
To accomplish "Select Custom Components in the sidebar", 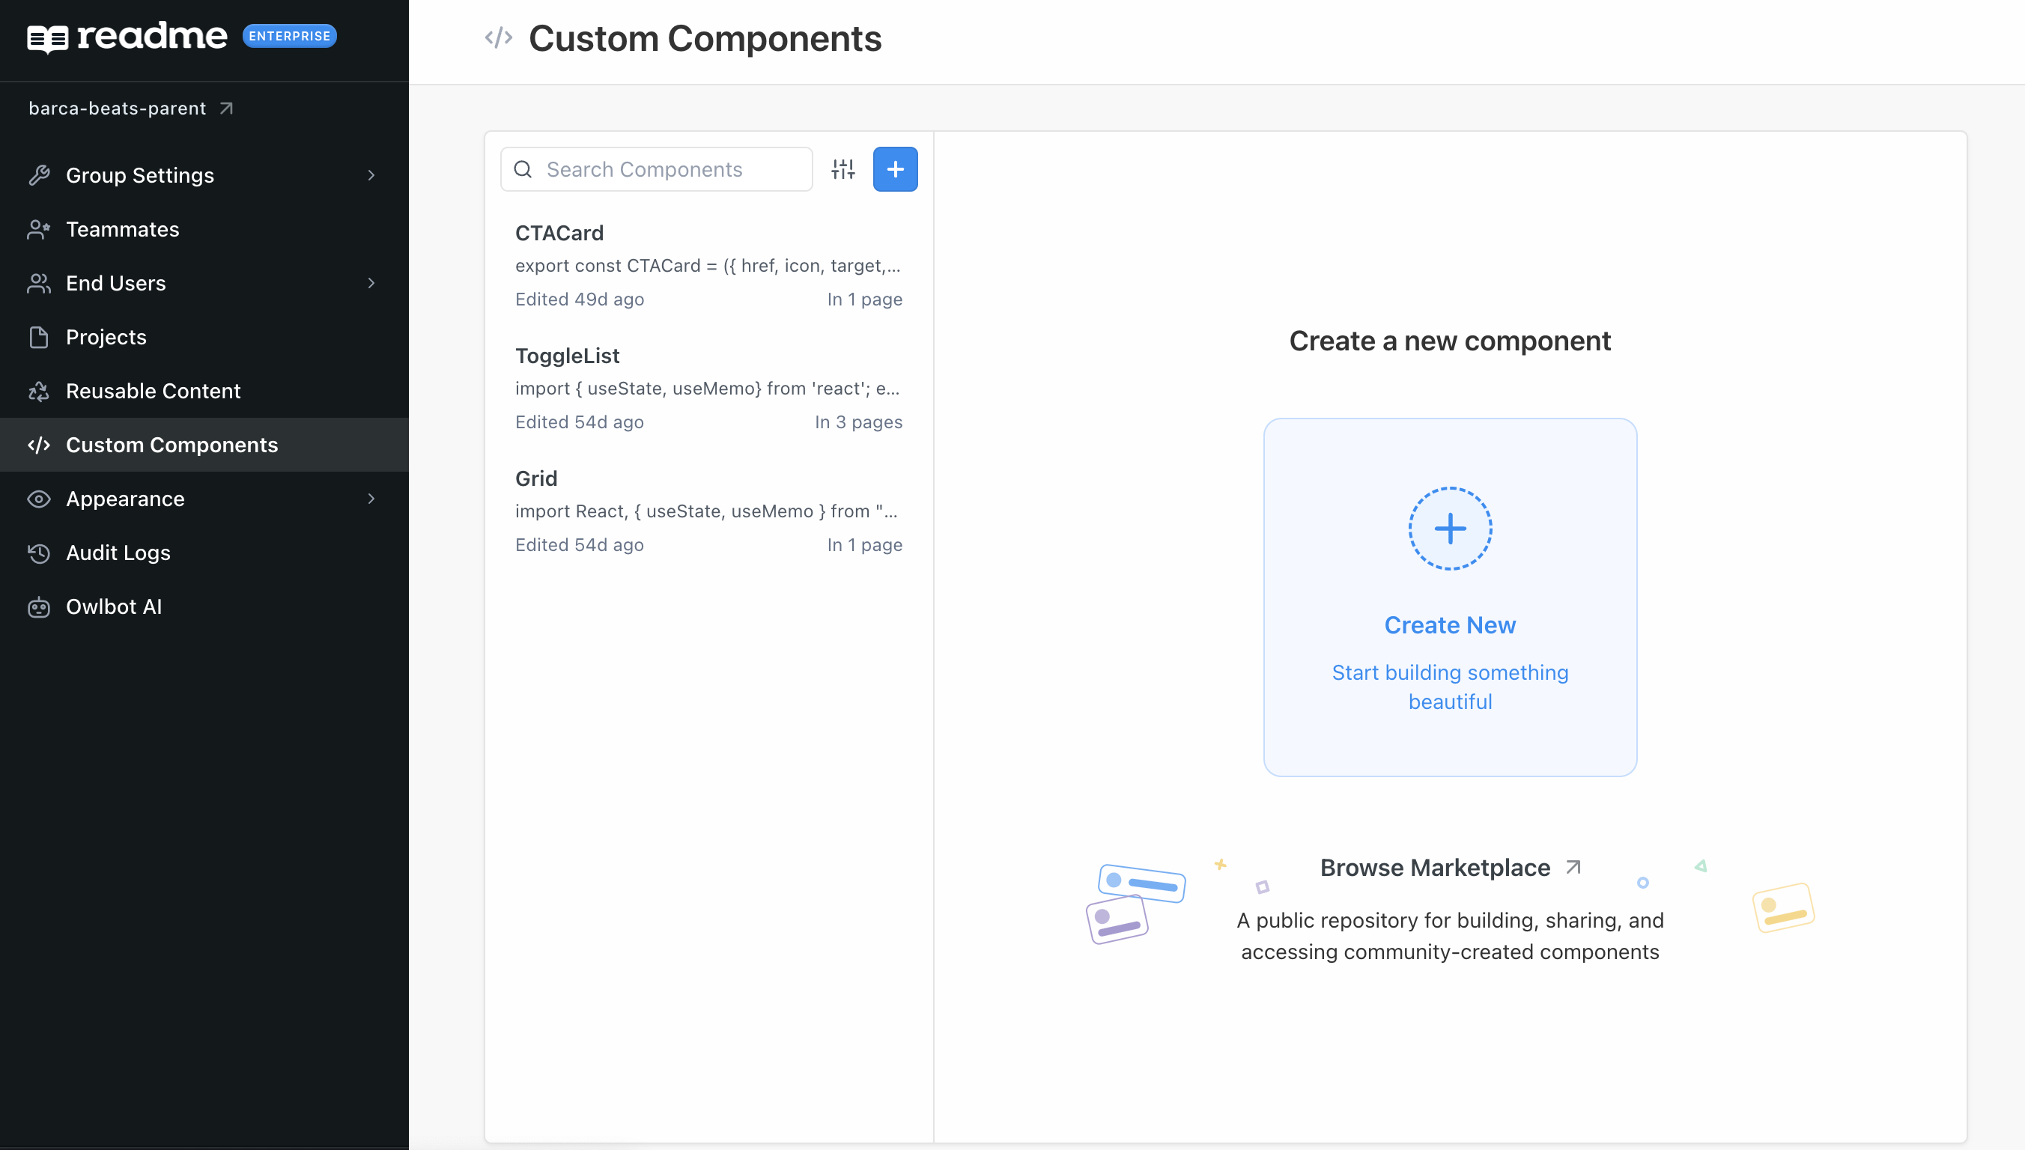I will tap(204, 445).
